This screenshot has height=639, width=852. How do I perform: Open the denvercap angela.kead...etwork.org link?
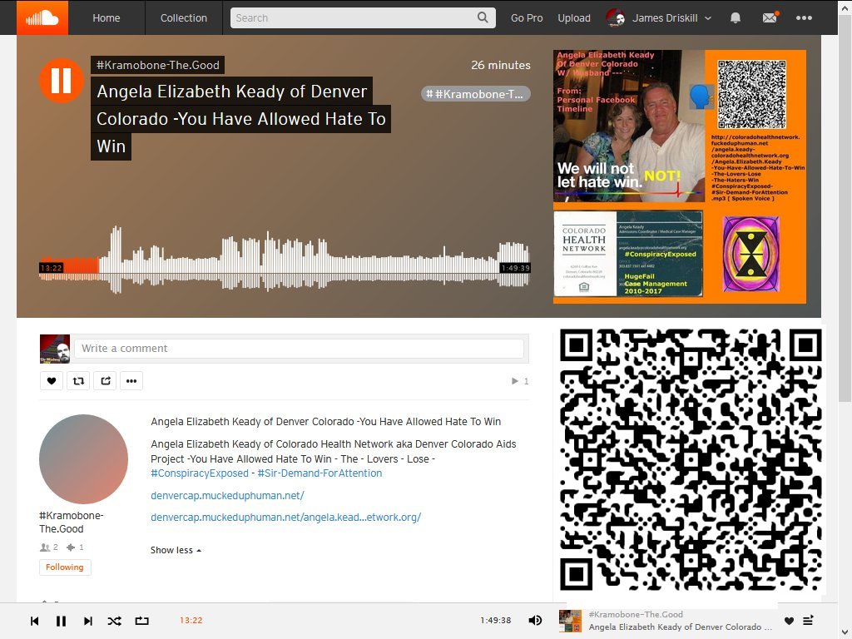(286, 518)
